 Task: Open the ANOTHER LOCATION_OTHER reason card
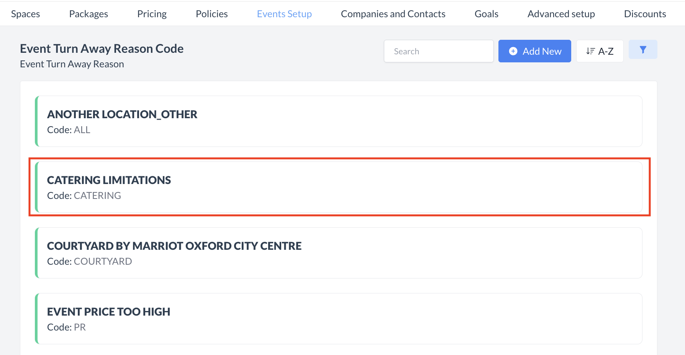(x=339, y=121)
